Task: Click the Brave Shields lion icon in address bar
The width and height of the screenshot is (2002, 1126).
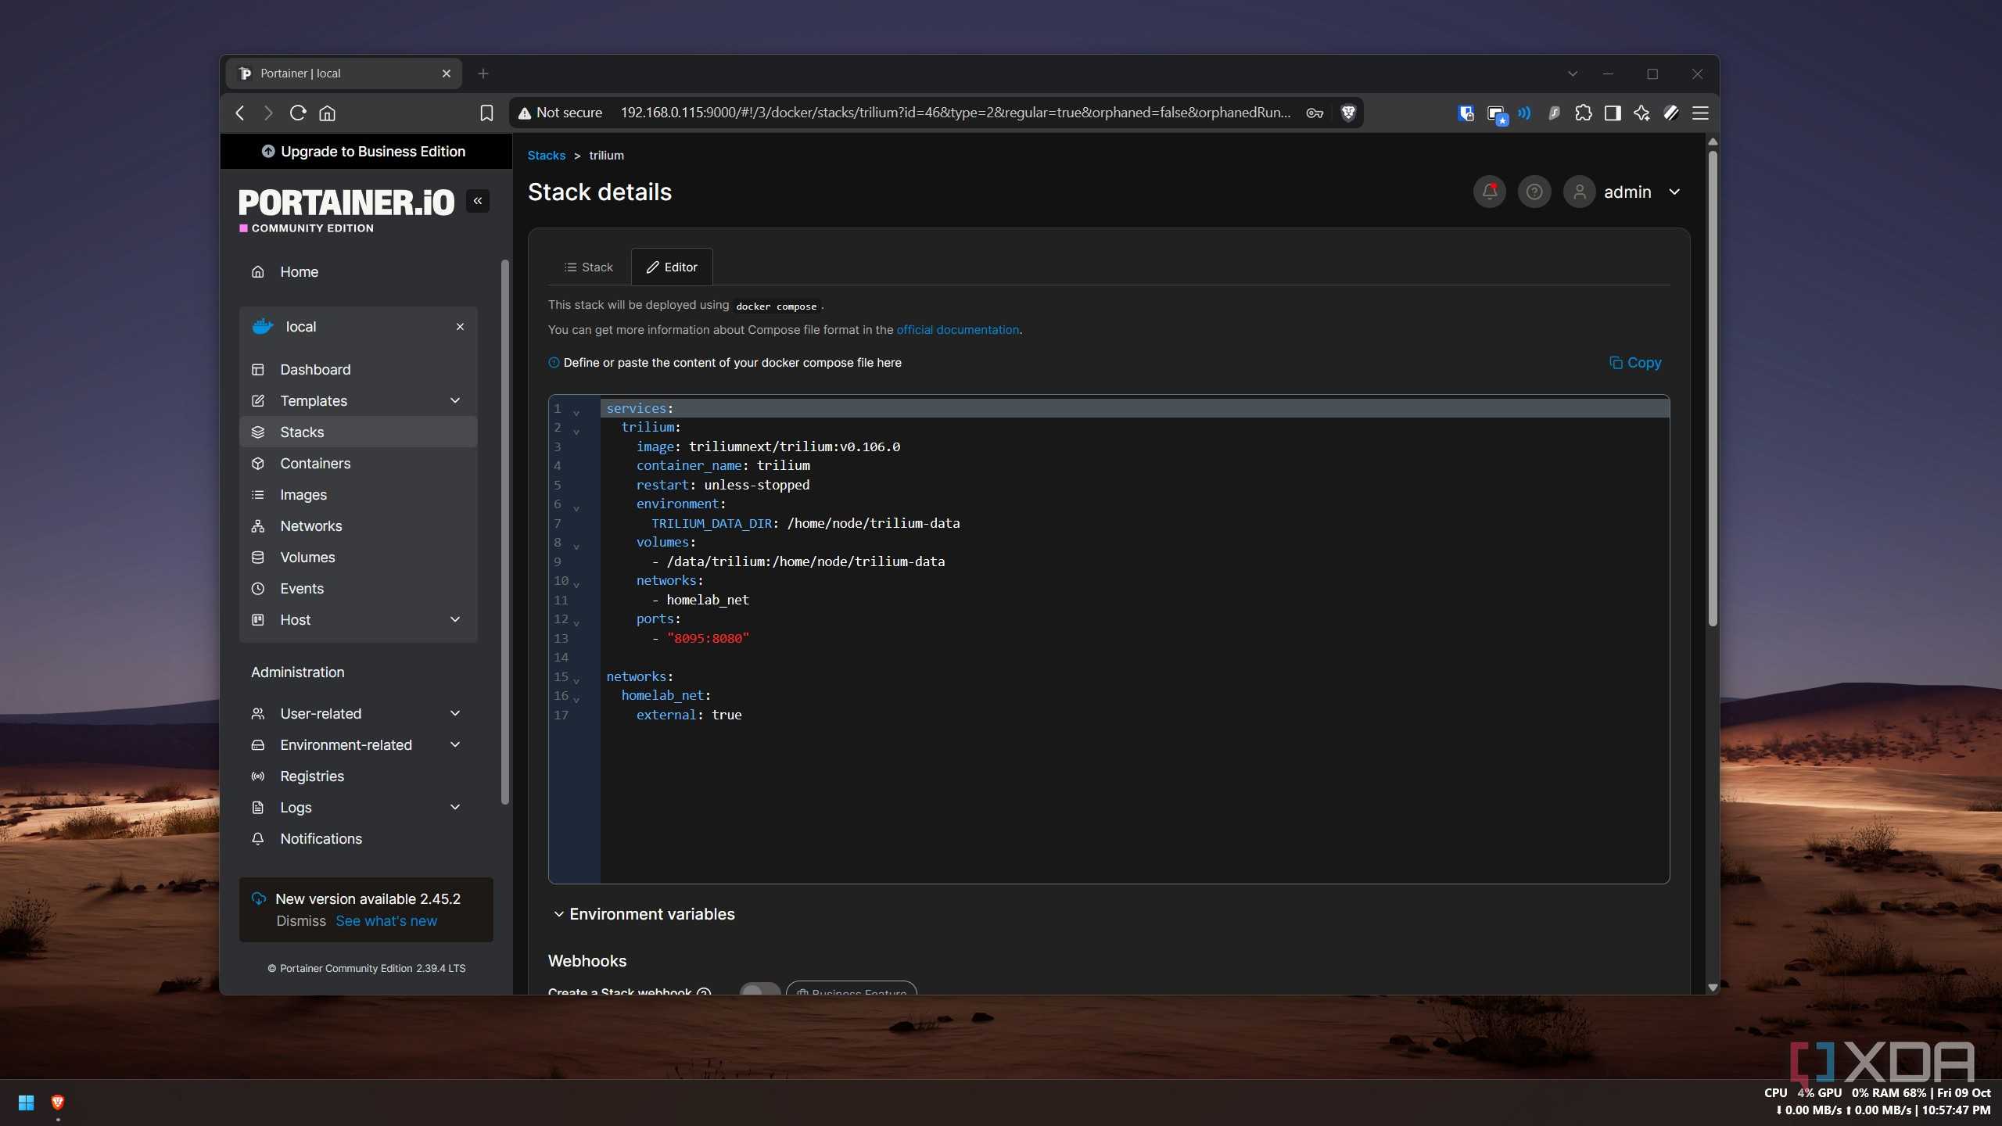Action: (1347, 113)
